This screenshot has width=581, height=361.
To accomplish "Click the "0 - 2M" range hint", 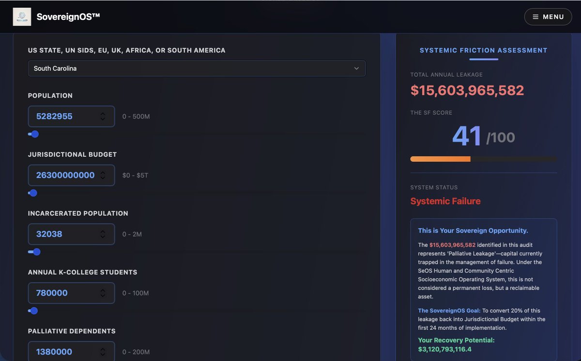I will pos(132,234).
